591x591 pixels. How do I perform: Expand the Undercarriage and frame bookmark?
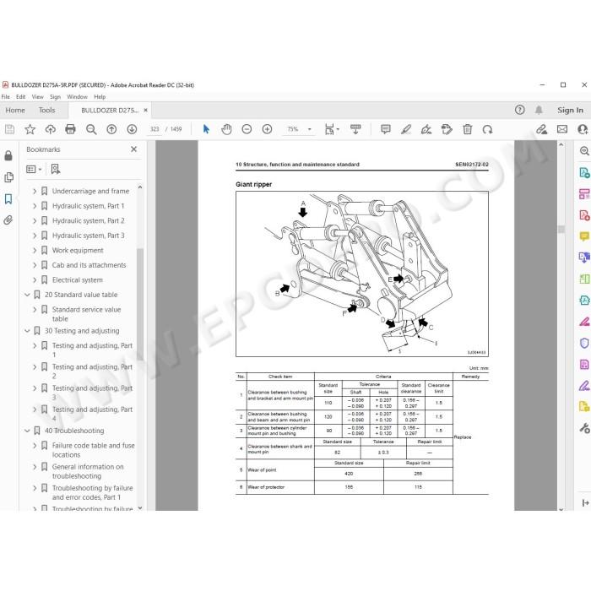pos(35,192)
